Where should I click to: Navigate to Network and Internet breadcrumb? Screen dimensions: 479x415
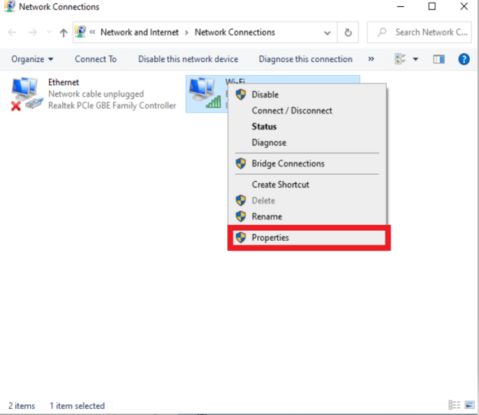click(x=140, y=32)
